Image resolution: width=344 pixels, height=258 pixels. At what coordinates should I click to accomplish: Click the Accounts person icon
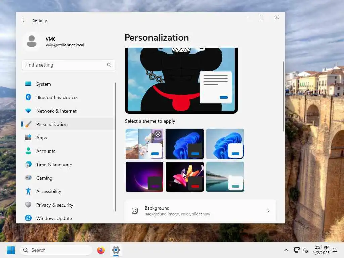(28, 151)
